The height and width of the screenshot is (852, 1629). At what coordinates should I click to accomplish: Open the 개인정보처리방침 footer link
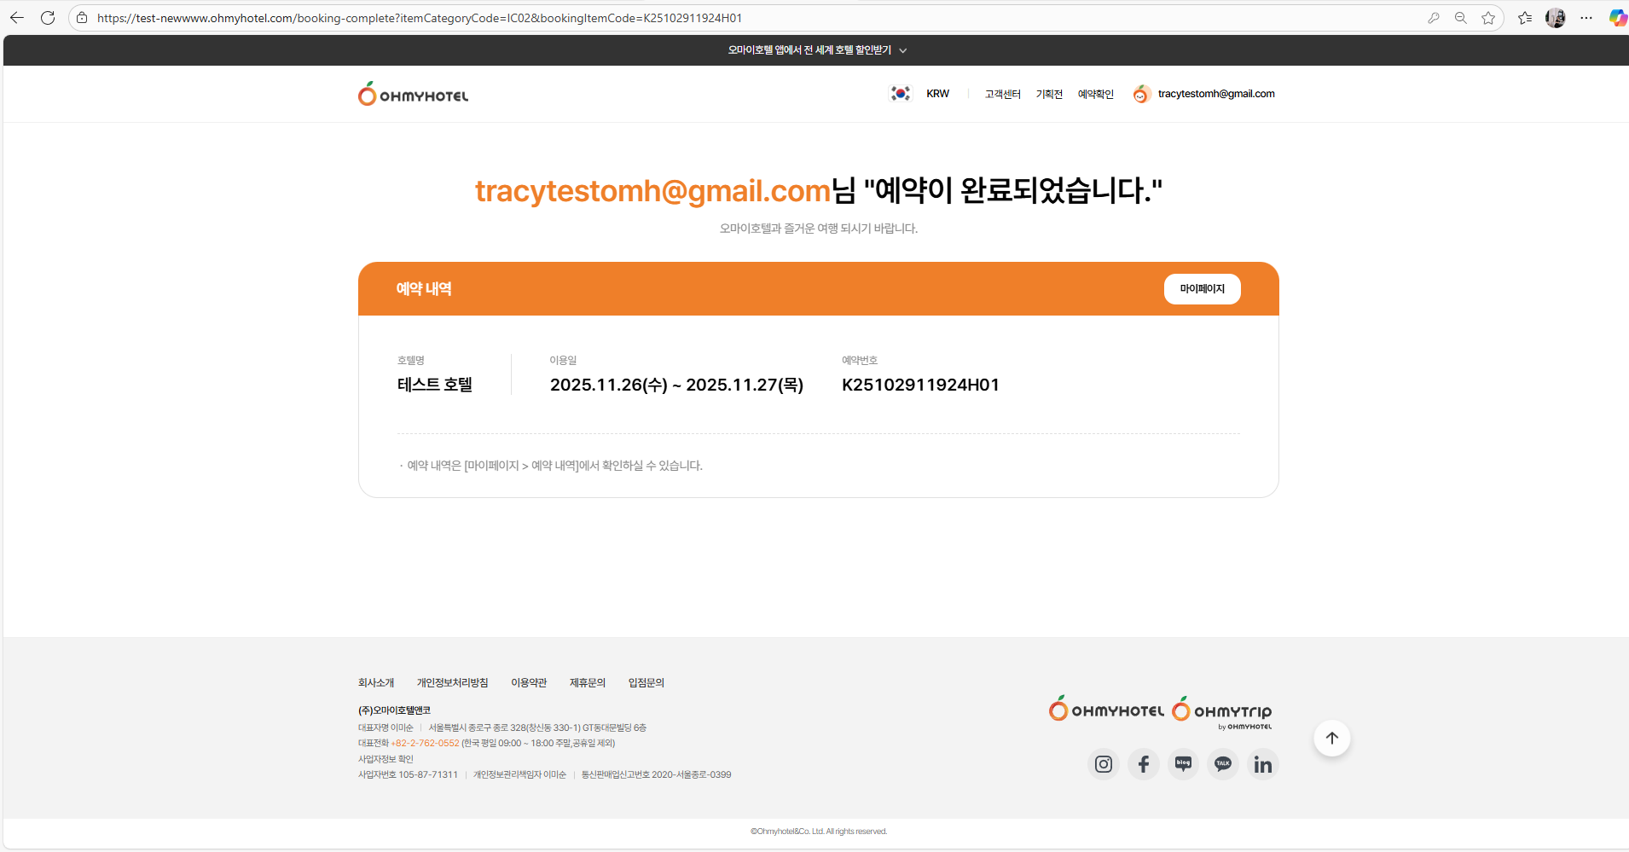point(453,682)
